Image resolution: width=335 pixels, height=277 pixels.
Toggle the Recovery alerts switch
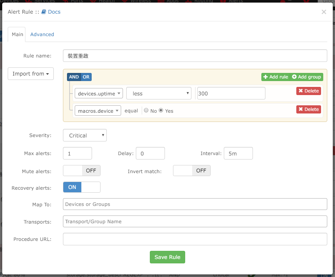[x=82, y=187]
